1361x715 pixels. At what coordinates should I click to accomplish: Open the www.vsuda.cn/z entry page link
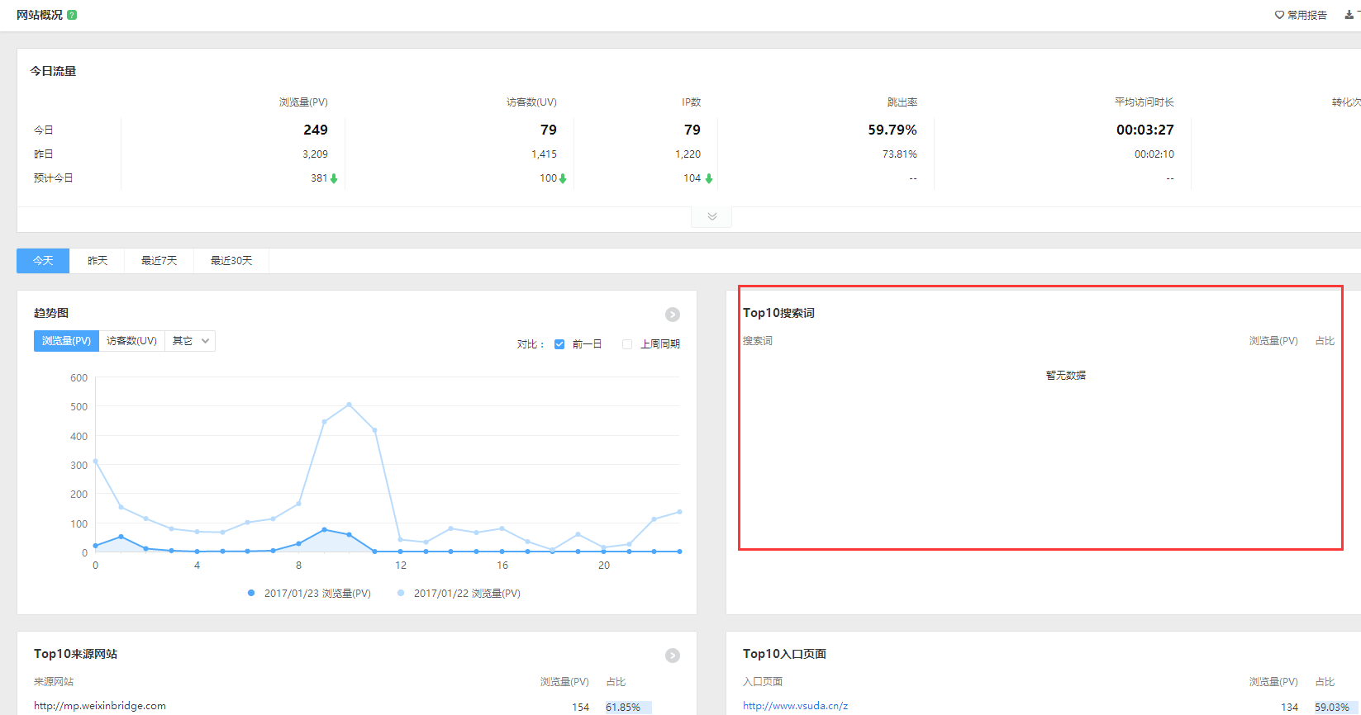(x=795, y=706)
